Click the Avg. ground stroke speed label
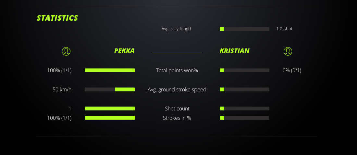Screen dimensions: 357x155 pyautogui.click(x=177, y=89)
